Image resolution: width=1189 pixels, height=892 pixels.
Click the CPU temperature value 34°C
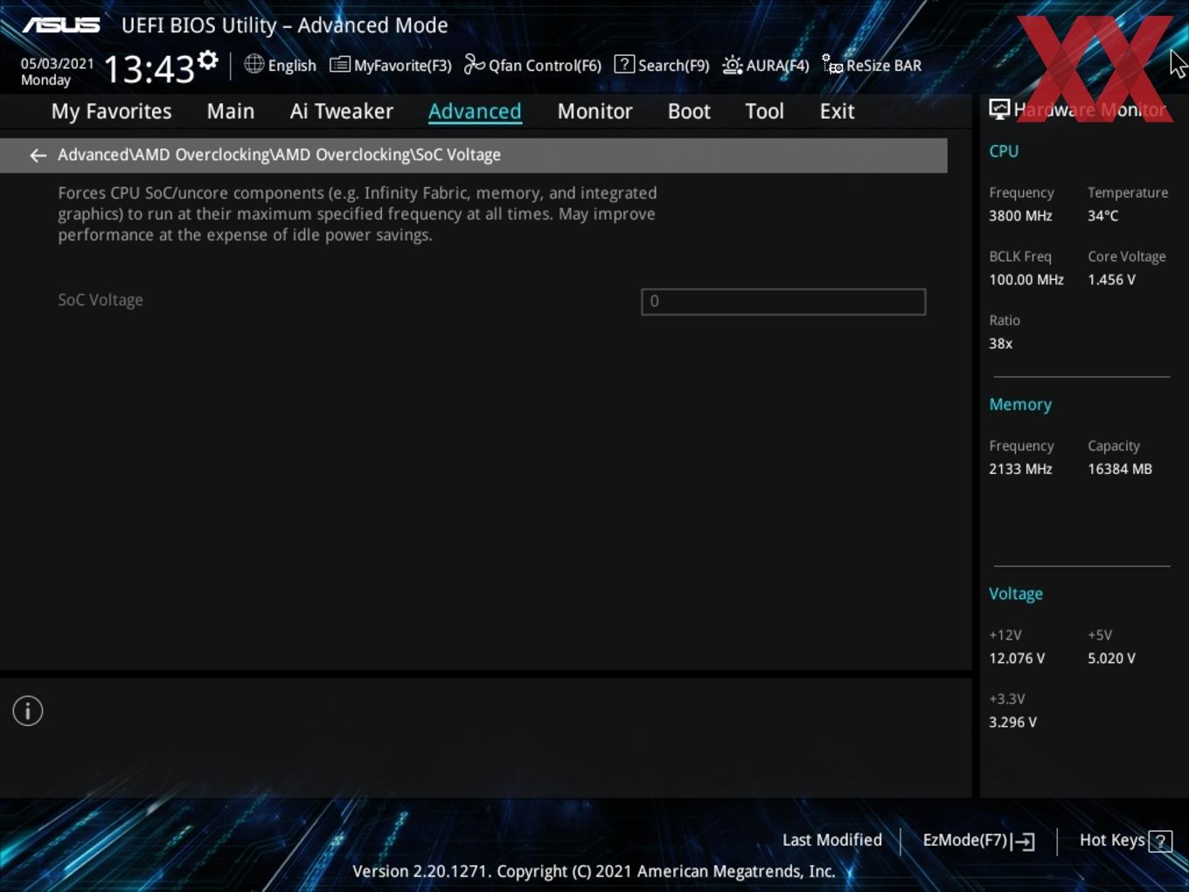tap(1102, 216)
